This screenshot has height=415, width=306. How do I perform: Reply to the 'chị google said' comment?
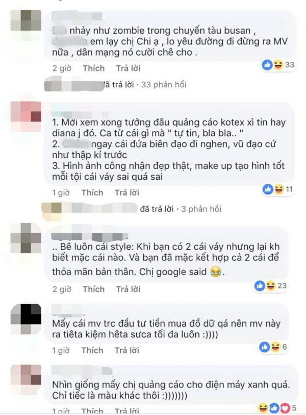tap(129, 289)
